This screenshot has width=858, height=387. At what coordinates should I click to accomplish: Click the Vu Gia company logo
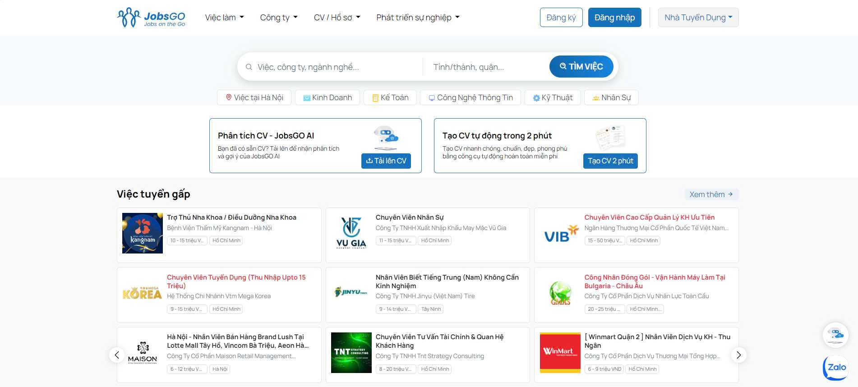351,233
